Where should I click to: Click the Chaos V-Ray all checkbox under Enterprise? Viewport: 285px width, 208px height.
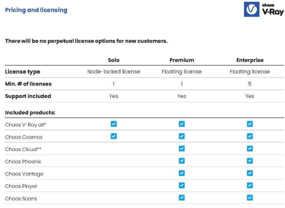(x=250, y=124)
